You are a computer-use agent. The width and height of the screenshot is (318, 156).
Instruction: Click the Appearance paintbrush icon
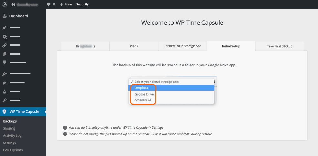click(x=5, y=74)
